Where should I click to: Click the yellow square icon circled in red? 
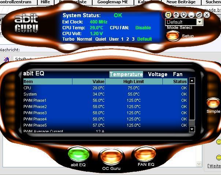tap(168, 15)
